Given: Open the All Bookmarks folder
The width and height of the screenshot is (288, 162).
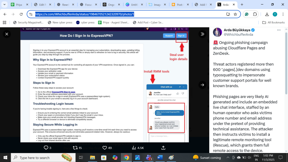Looking at the screenshot, I should [x=273, y=22].
